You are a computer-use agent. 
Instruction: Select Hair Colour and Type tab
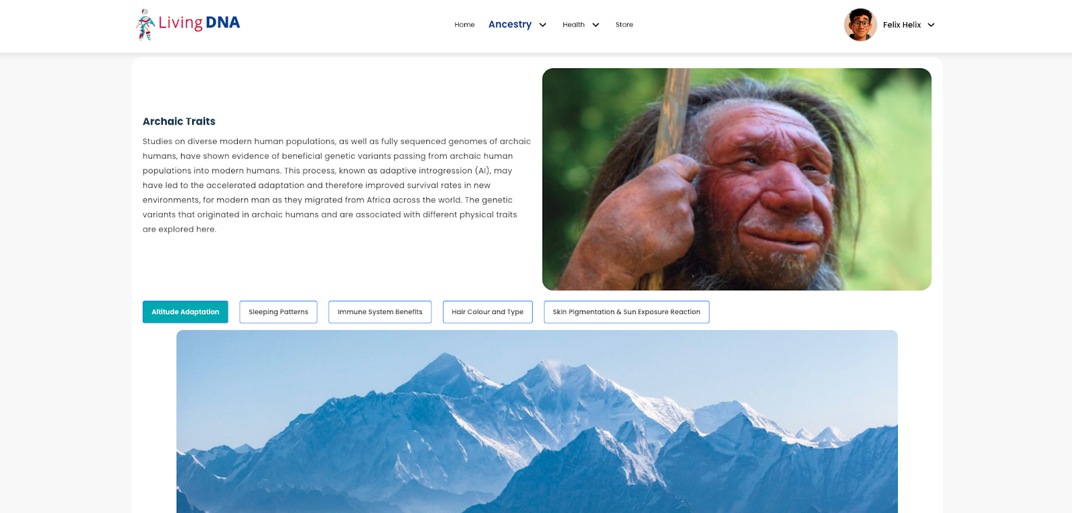pyautogui.click(x=488, y=312)
